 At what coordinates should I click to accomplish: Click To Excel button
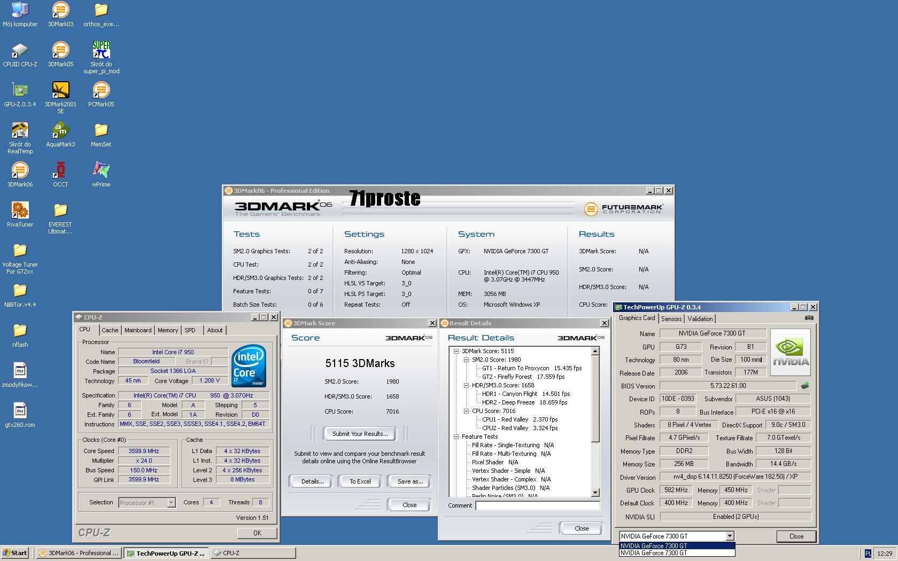click(x=360, y=481)
